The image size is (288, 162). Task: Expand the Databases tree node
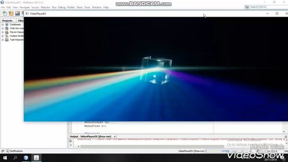tap(3, 24)
